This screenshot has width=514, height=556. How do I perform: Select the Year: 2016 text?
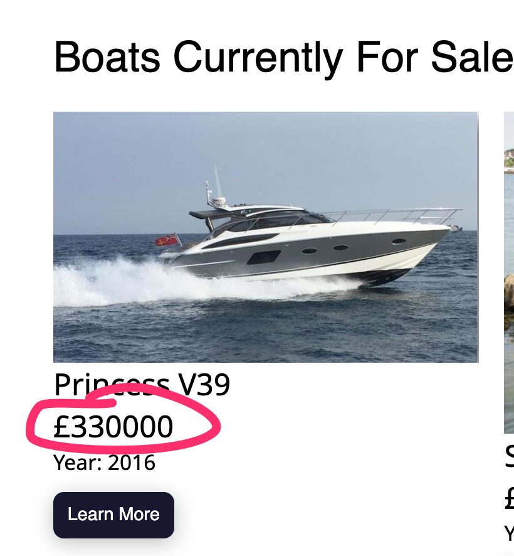coord(104,463)
